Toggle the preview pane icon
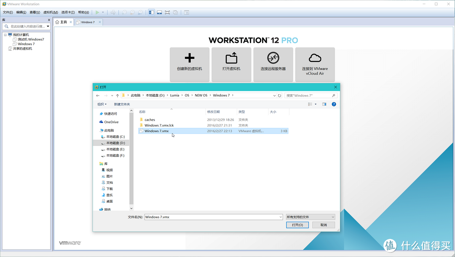455x257 pixels. (x=324, y=104)
